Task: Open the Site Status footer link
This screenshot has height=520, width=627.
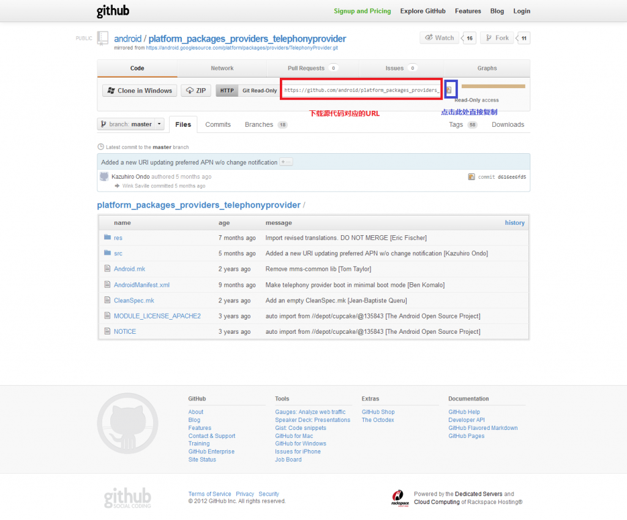Action: click(202, 459)
